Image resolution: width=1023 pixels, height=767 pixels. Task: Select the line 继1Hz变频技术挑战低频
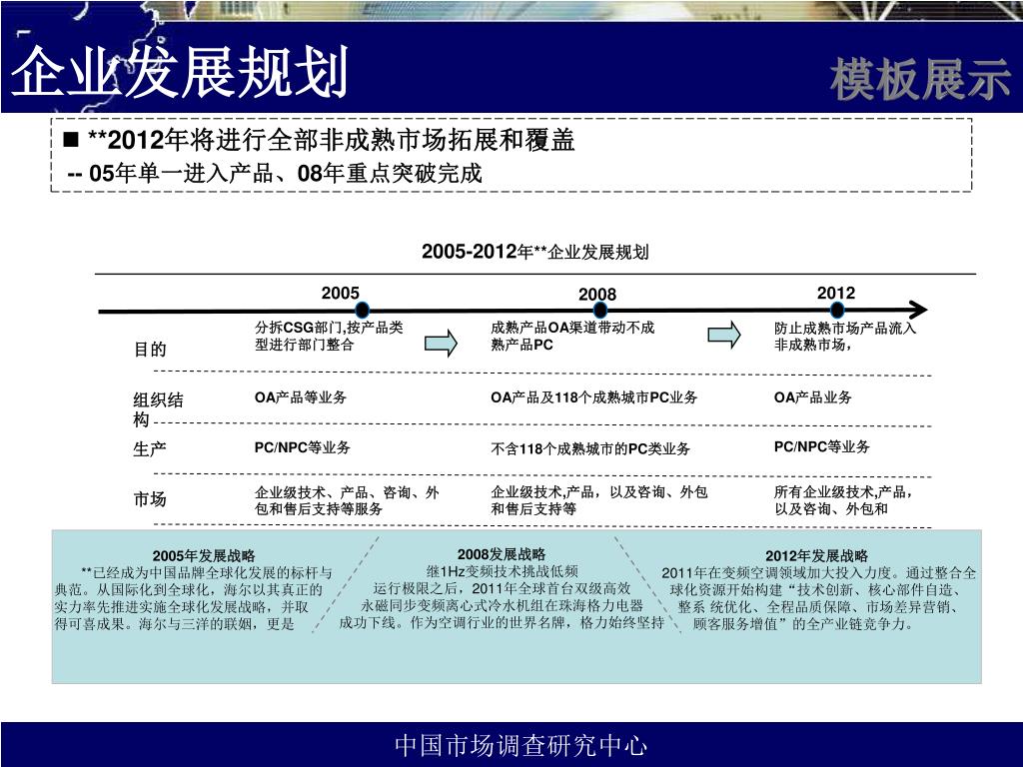(503, 571)
